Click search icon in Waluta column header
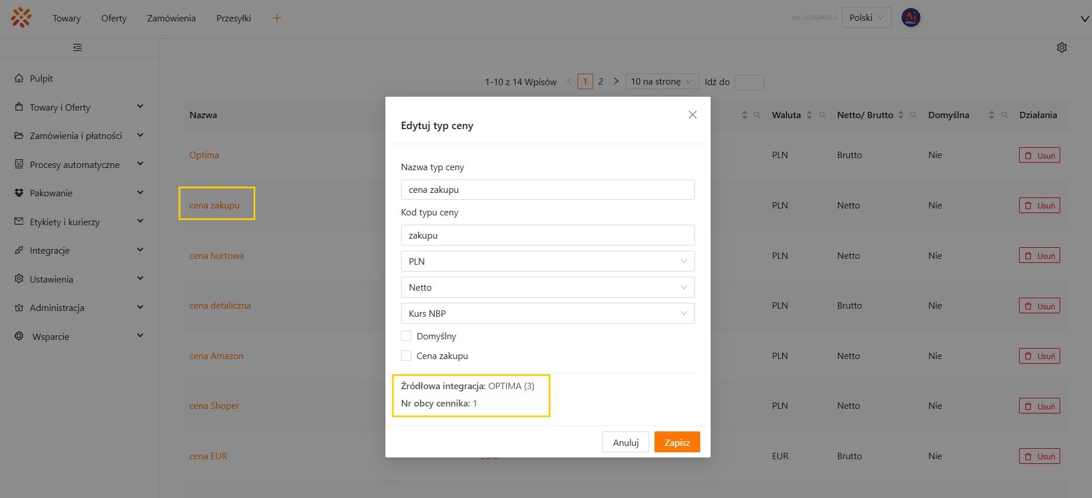The width and height of the screenshot is (1092, 498). [822, 115]
